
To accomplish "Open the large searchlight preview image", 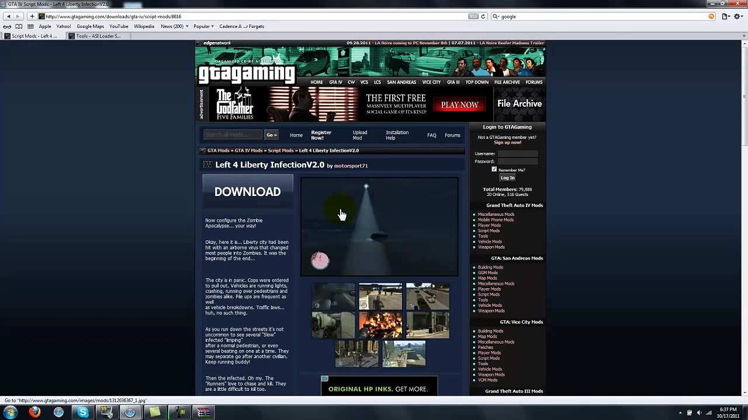I will coord(379,227).
